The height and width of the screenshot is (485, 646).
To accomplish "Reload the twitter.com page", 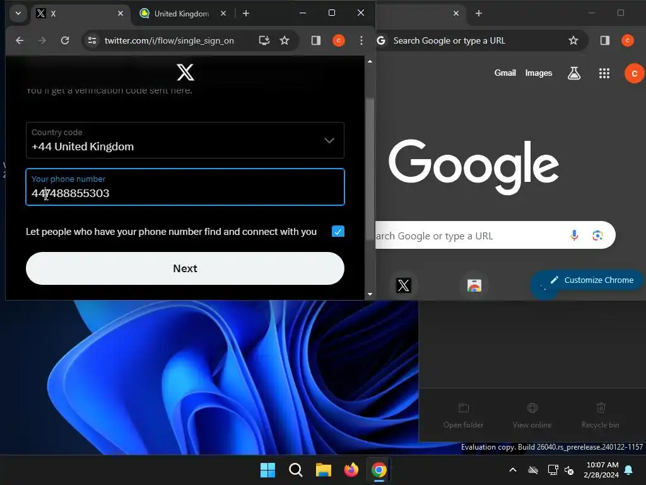I will click(x=65, y=40).
